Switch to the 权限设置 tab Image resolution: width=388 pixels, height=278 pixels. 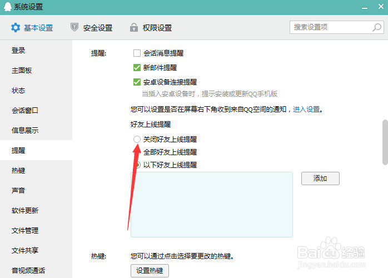151,28
